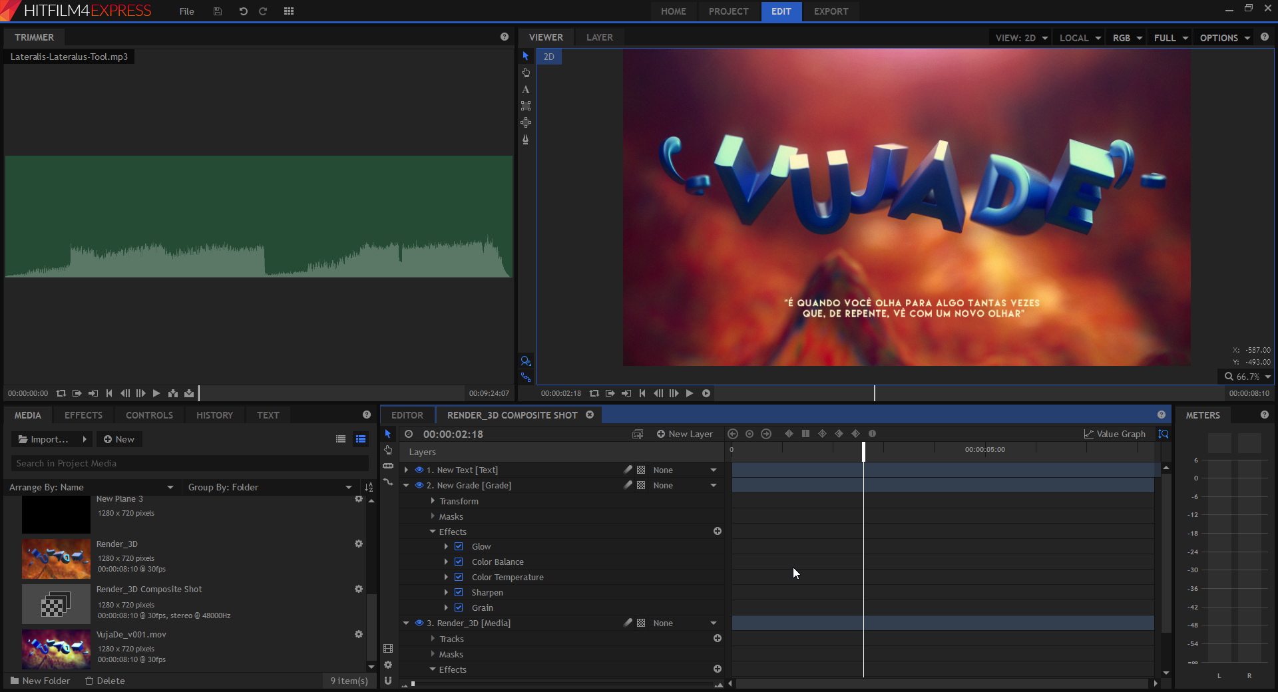Click the Play button in the viewer
The height and width of the screenshot is (692, 1278).
click(x=690, y=393)
